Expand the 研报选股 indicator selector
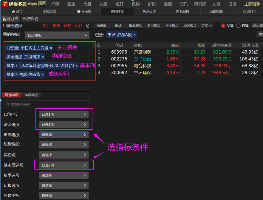Viewport: 263px width, 200px height. [64, 185]
